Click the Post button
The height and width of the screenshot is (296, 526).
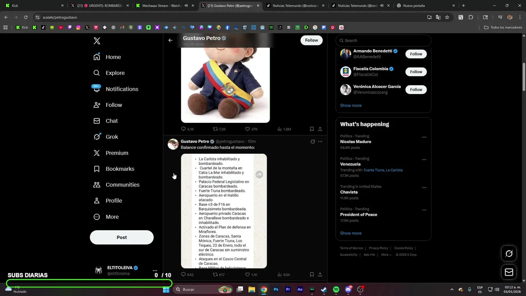click(x=122, y=237)
